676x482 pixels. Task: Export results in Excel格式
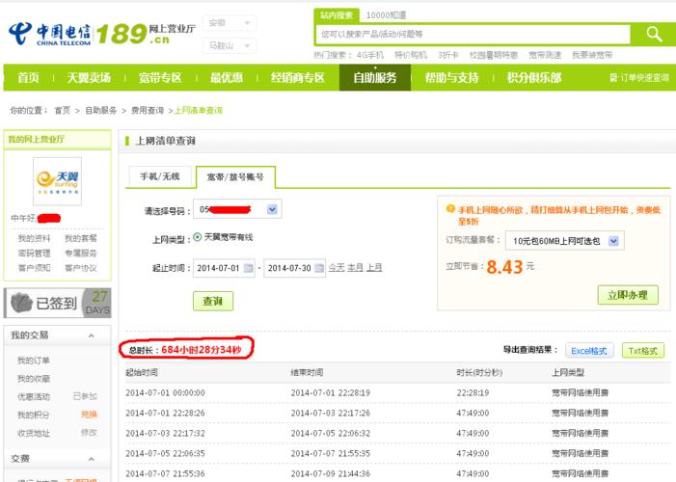click(588, 351)
